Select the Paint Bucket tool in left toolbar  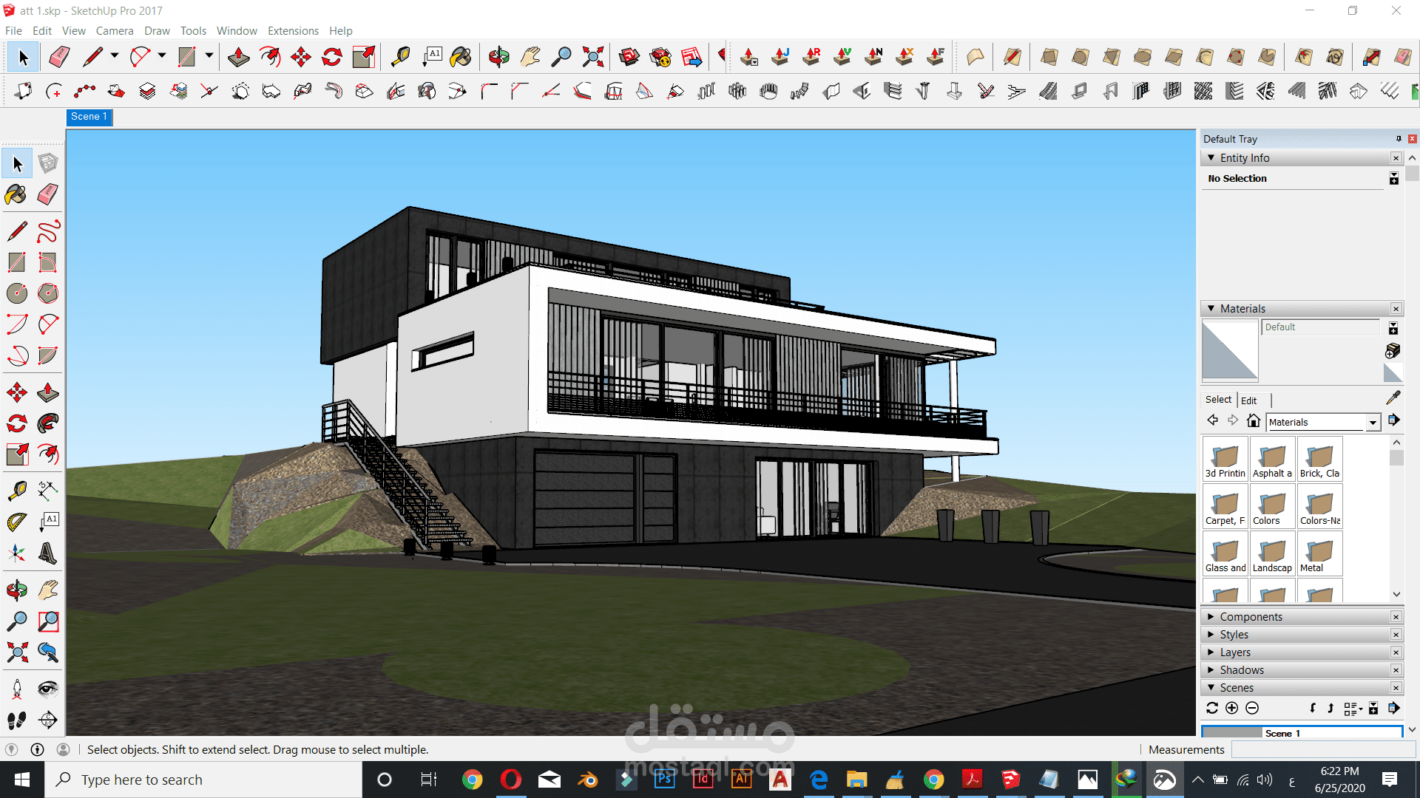(x=16, y=195)
